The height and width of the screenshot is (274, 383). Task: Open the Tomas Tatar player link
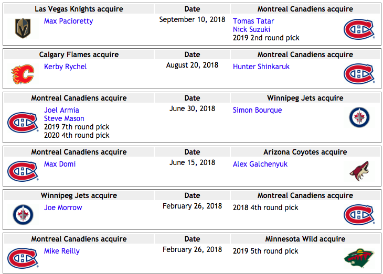(x=253, y=21)
